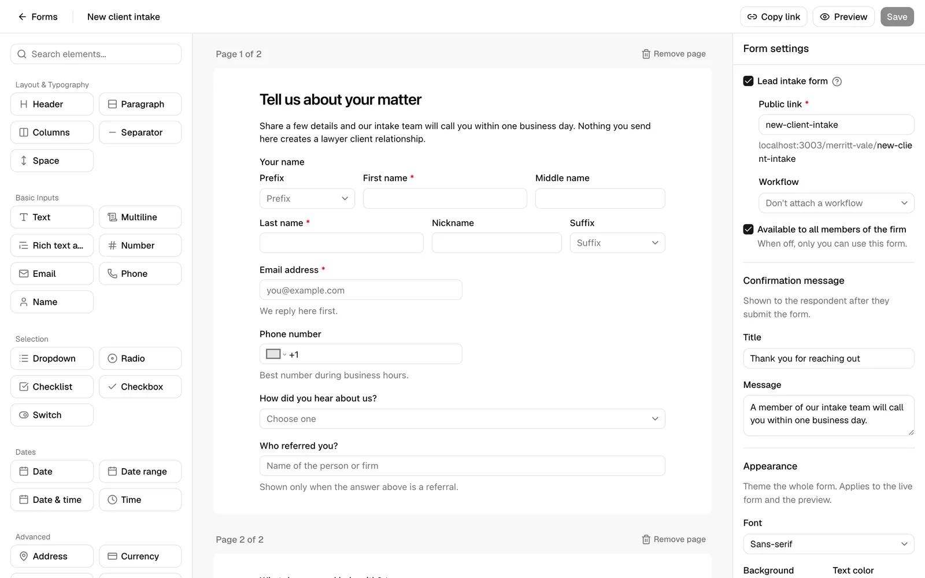Click the confirmation Title input field
This screenshot has width=925, height=578.
[x=828, y=358]
